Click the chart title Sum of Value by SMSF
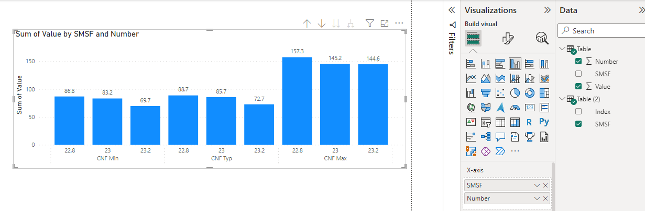This screenshot has width=645, height=211. coord(77,34)
